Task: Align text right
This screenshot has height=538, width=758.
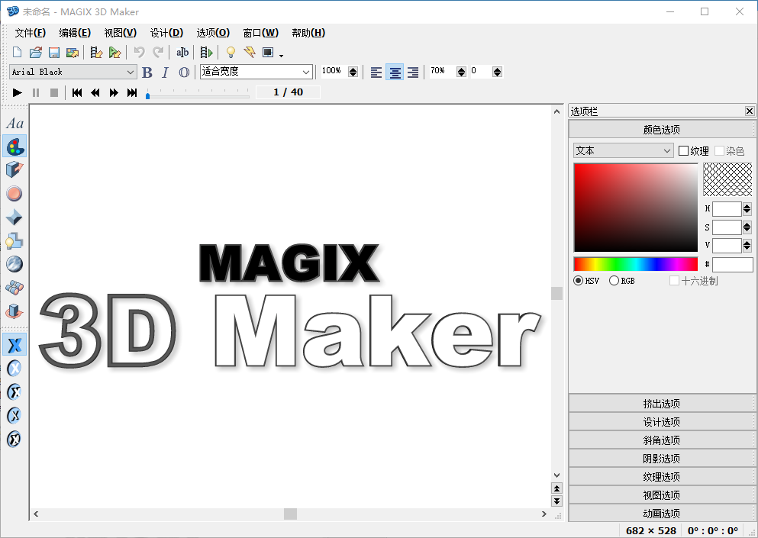Action: [x=413, y=72]
